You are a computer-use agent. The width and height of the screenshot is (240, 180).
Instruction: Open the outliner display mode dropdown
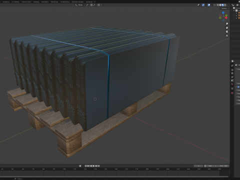point(238,5)
